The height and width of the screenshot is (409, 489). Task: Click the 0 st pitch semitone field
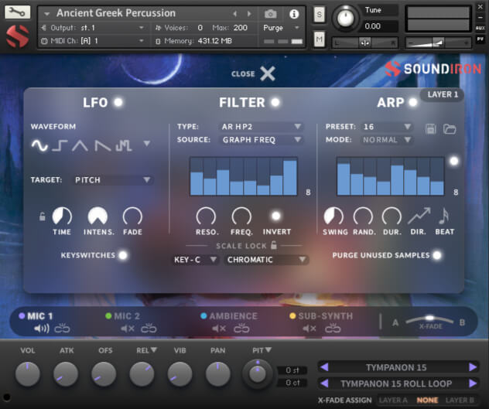point(292,370)
